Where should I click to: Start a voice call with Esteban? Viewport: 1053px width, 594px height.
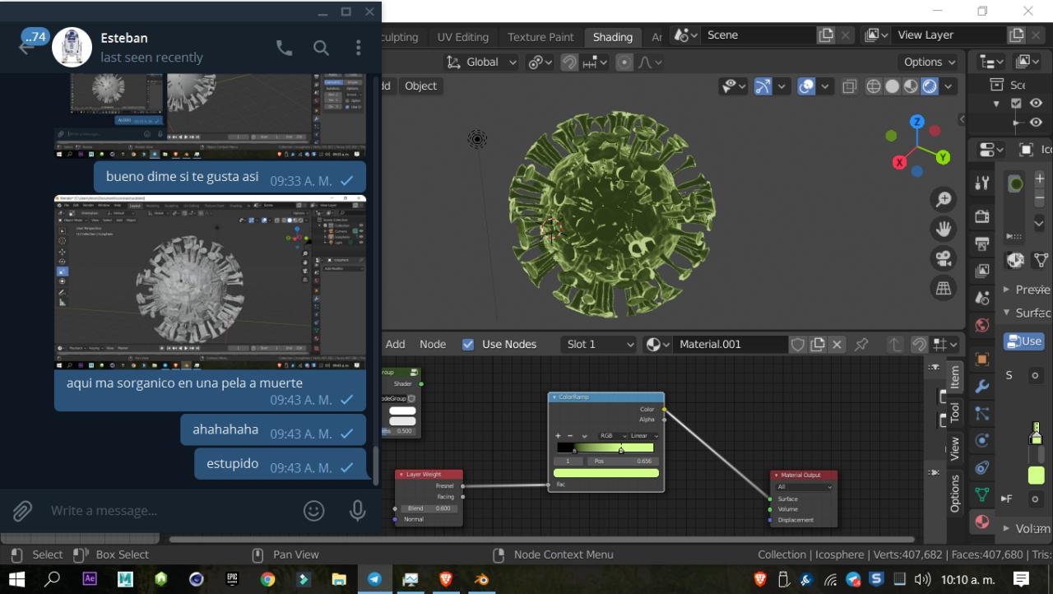284,48
